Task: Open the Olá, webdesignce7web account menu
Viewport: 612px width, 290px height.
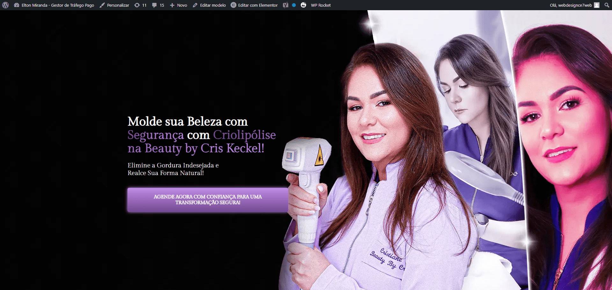Action: click(574, 5)
